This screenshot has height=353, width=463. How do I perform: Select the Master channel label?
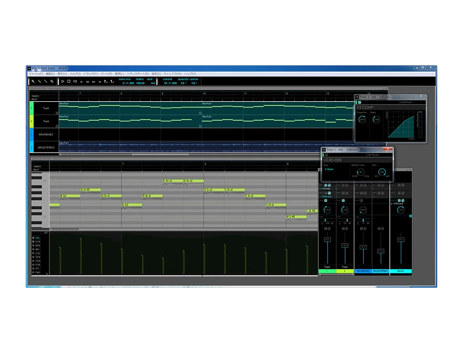pos(401,271)
